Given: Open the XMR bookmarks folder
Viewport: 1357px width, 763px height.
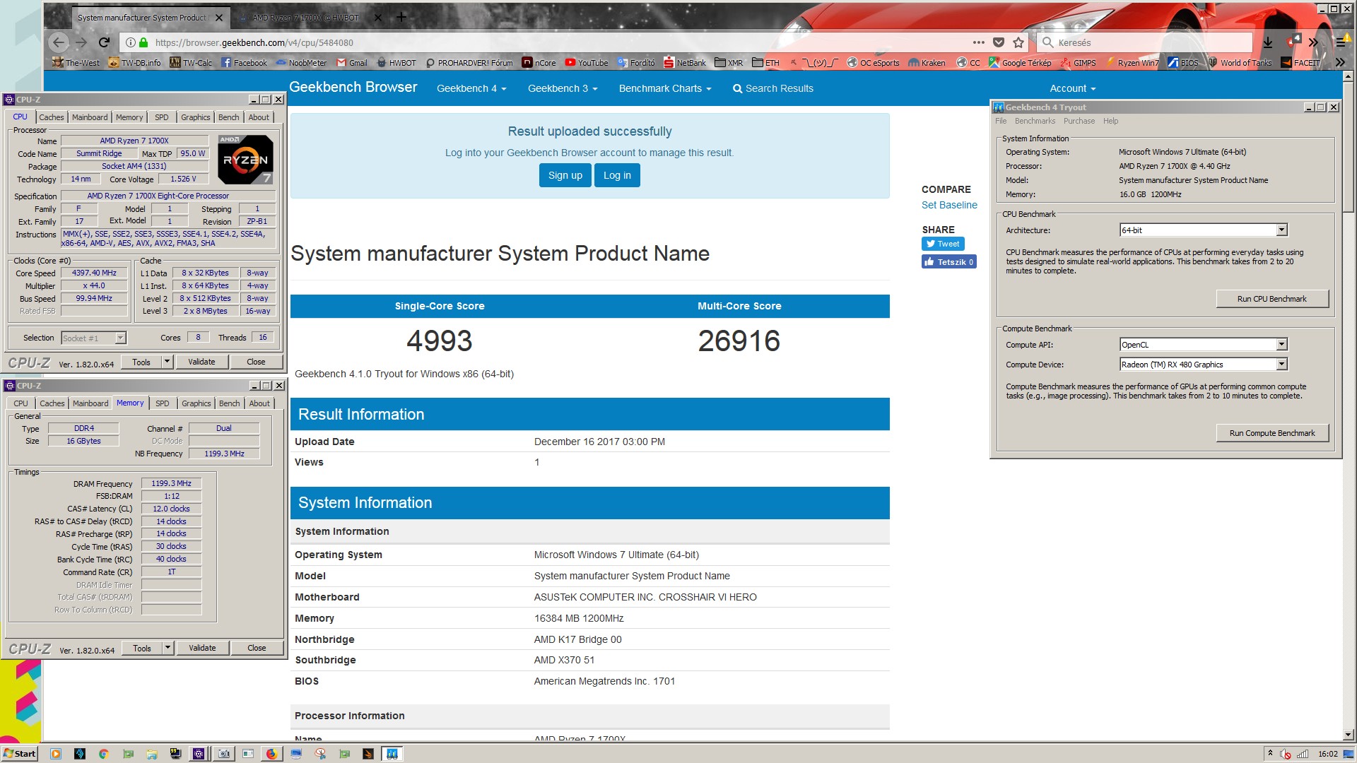Looking at the screenshot, I should pyautogui.click(x=729, y=63).
